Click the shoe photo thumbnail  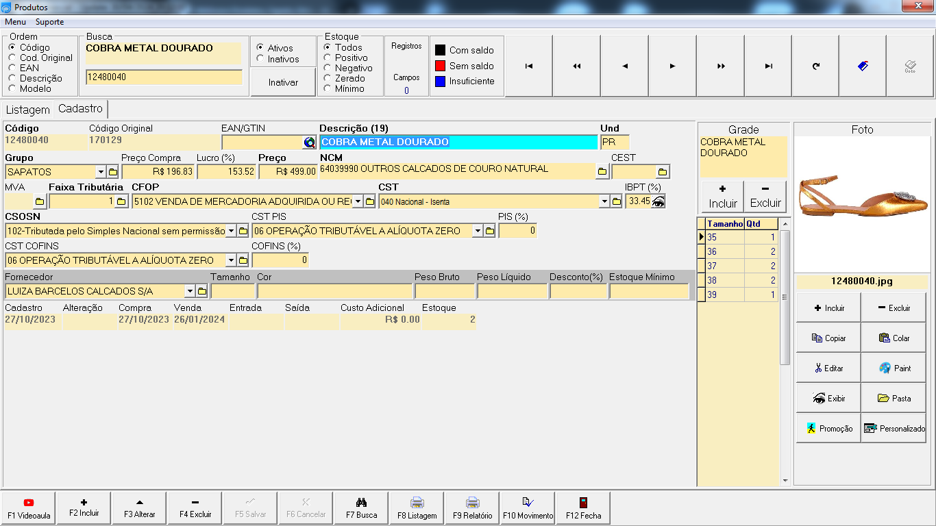(x=862, y=199)
